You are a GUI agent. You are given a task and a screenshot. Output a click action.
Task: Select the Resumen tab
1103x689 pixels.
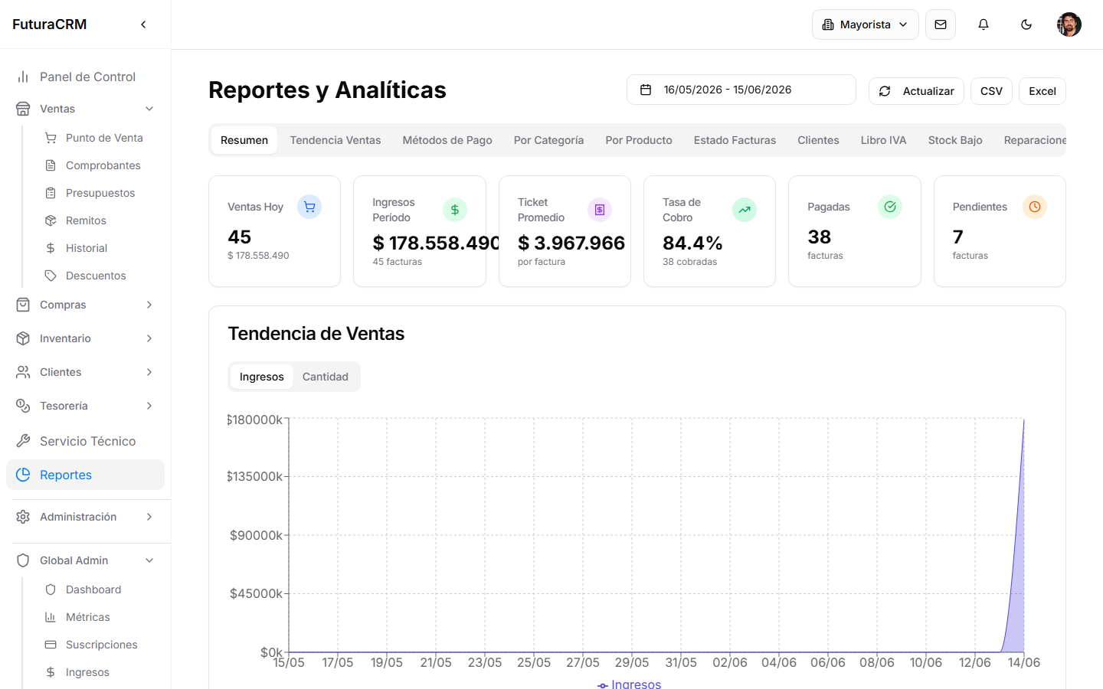[x=244, y=140]
